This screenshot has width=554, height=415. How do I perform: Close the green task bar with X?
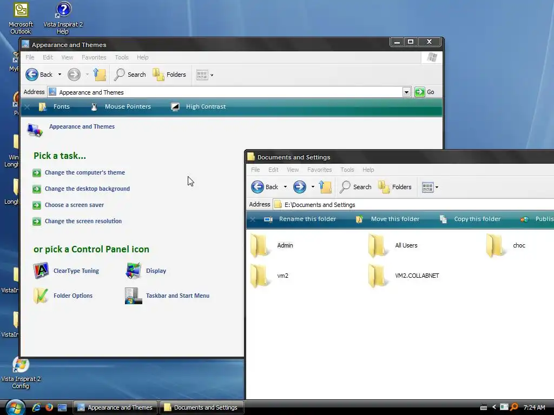pos(27,107)
